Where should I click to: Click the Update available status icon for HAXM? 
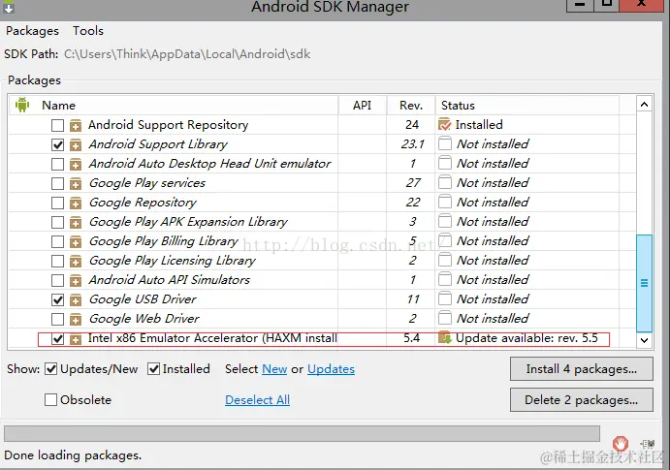click(445, 337)
